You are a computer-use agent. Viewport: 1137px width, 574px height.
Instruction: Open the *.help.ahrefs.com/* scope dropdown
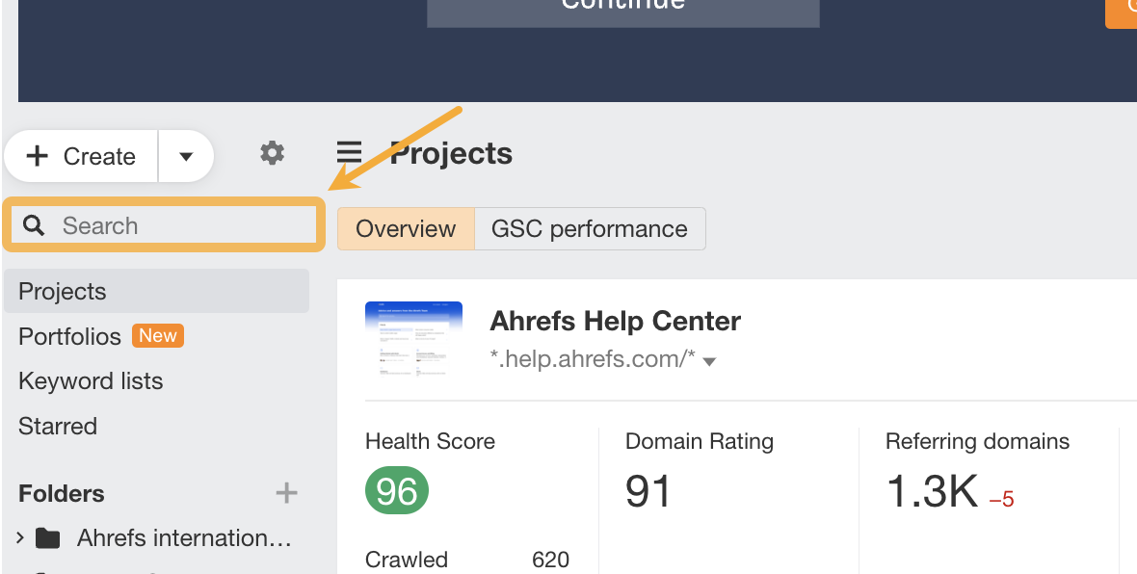click(710, 362)
